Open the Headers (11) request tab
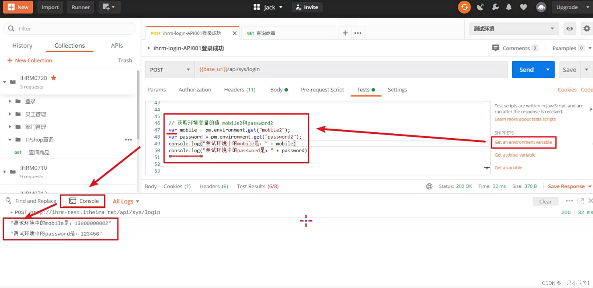The height and width of the screenshot is (288, 593). [240, 90]
